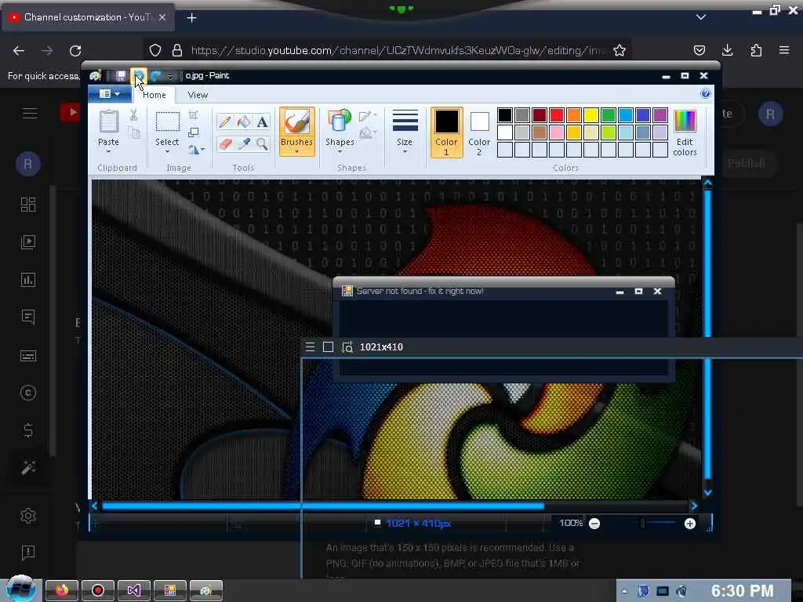Open YouTube Studio Subtitles sidebar icon
Screen dimensions: 803x602
[28, 355]
